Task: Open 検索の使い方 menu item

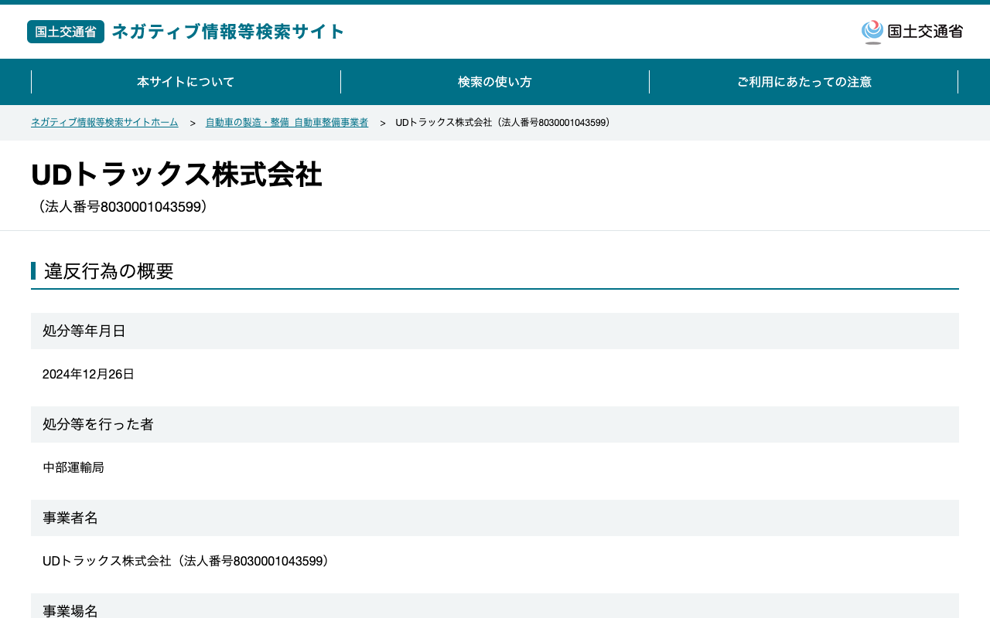Action: [495, 82]
